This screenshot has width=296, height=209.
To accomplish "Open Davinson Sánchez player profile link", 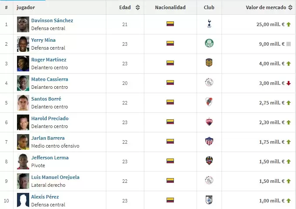I will [x=52, y=20].
